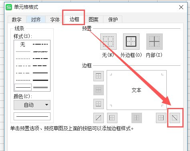This screenshot has height=151, width=190.
Task: Select the medium solid line style
Action: click(x=40, y=73)
